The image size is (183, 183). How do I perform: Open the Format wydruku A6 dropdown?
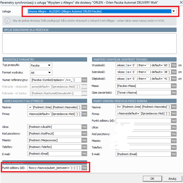[x=41, y=72]
